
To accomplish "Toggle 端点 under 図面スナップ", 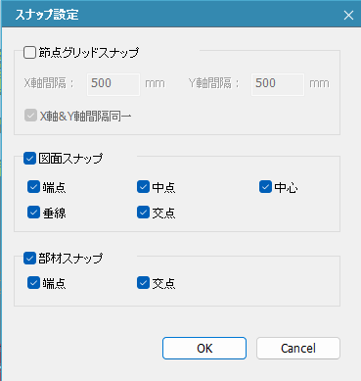I will [x=33, y=187].
